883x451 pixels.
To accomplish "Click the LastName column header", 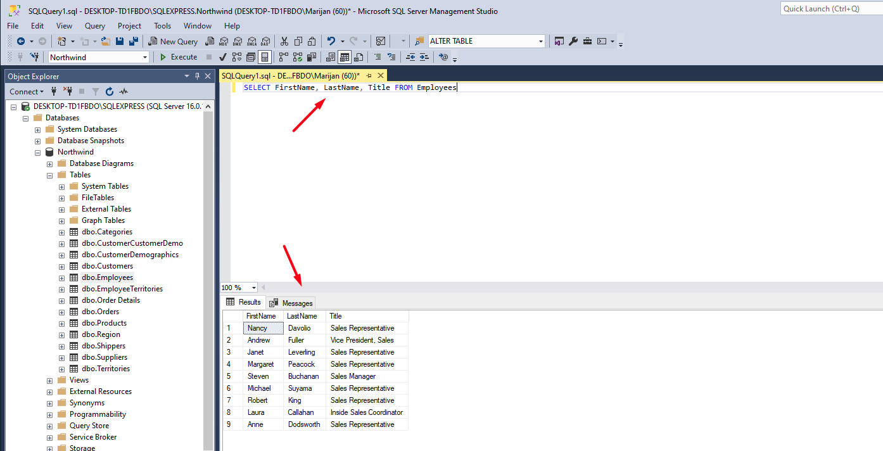I will point(305,316).
